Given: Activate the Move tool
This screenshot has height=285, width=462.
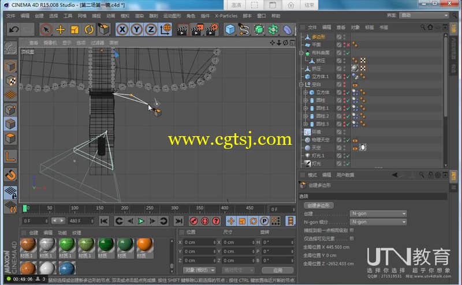Looking at the screenshot, I should coord(61,29).
